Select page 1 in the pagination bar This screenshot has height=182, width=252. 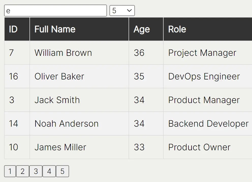(x=10, y=171)
